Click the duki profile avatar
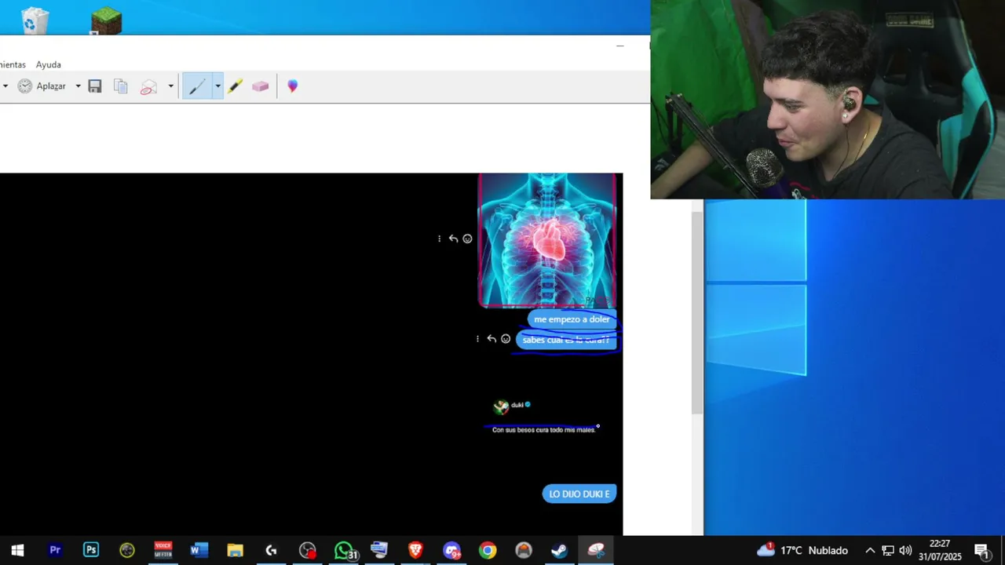 click(501, 406)
